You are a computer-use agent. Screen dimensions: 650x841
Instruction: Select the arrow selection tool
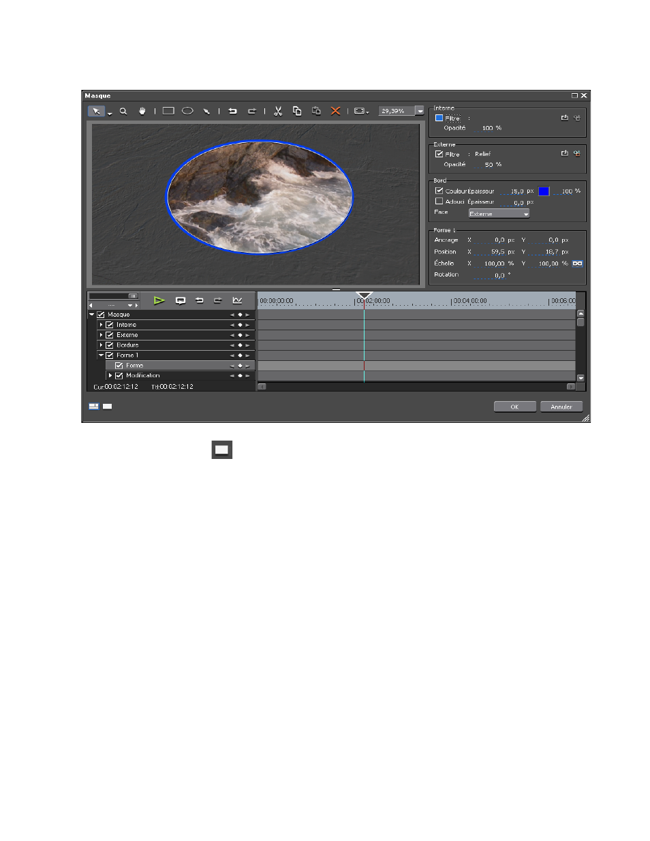pos(96,111)
